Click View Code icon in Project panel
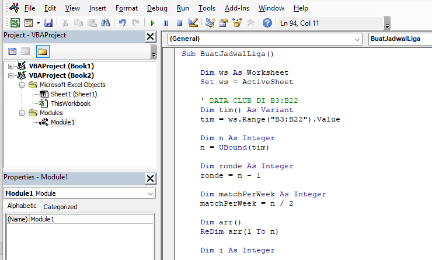432x260 pixels. [12, 51]
